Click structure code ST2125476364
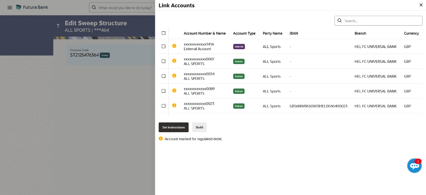The height and width of the screenshot is (195, 426). click(85, 55)
